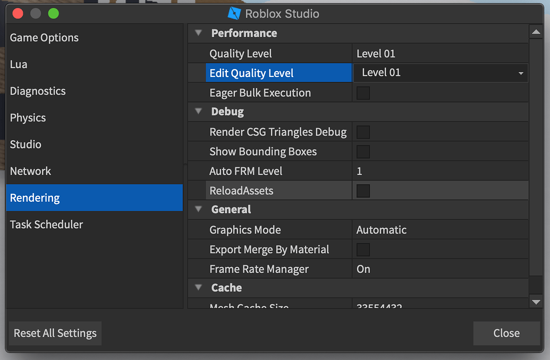
Task: Toggle the ReloadAssets checkbox
Action: (x=363, y=191)
